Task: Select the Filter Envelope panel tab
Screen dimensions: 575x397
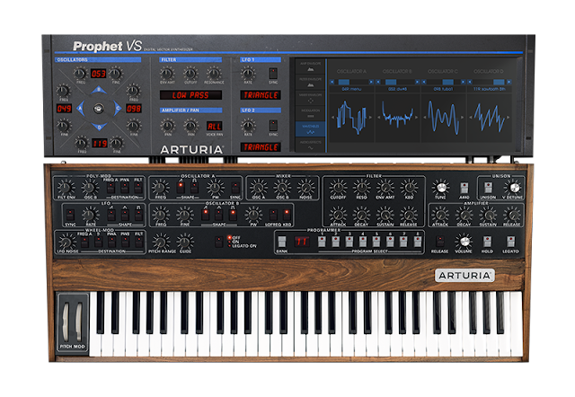Action: 310,82
